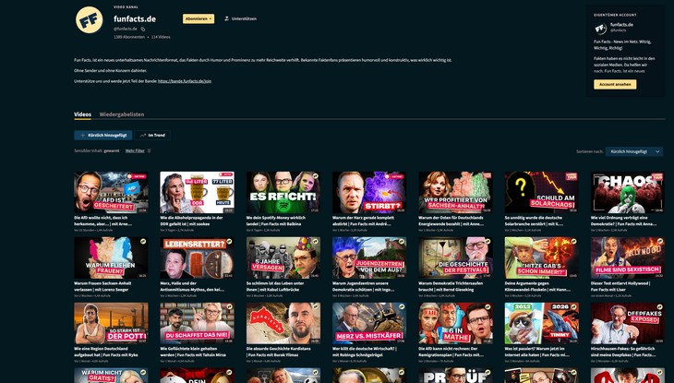Screen dimensions: 674x383
Task: Open title 'Warum Frauen Sachsen-Anhalt verlassen'
Action: (x=102, y=286)
